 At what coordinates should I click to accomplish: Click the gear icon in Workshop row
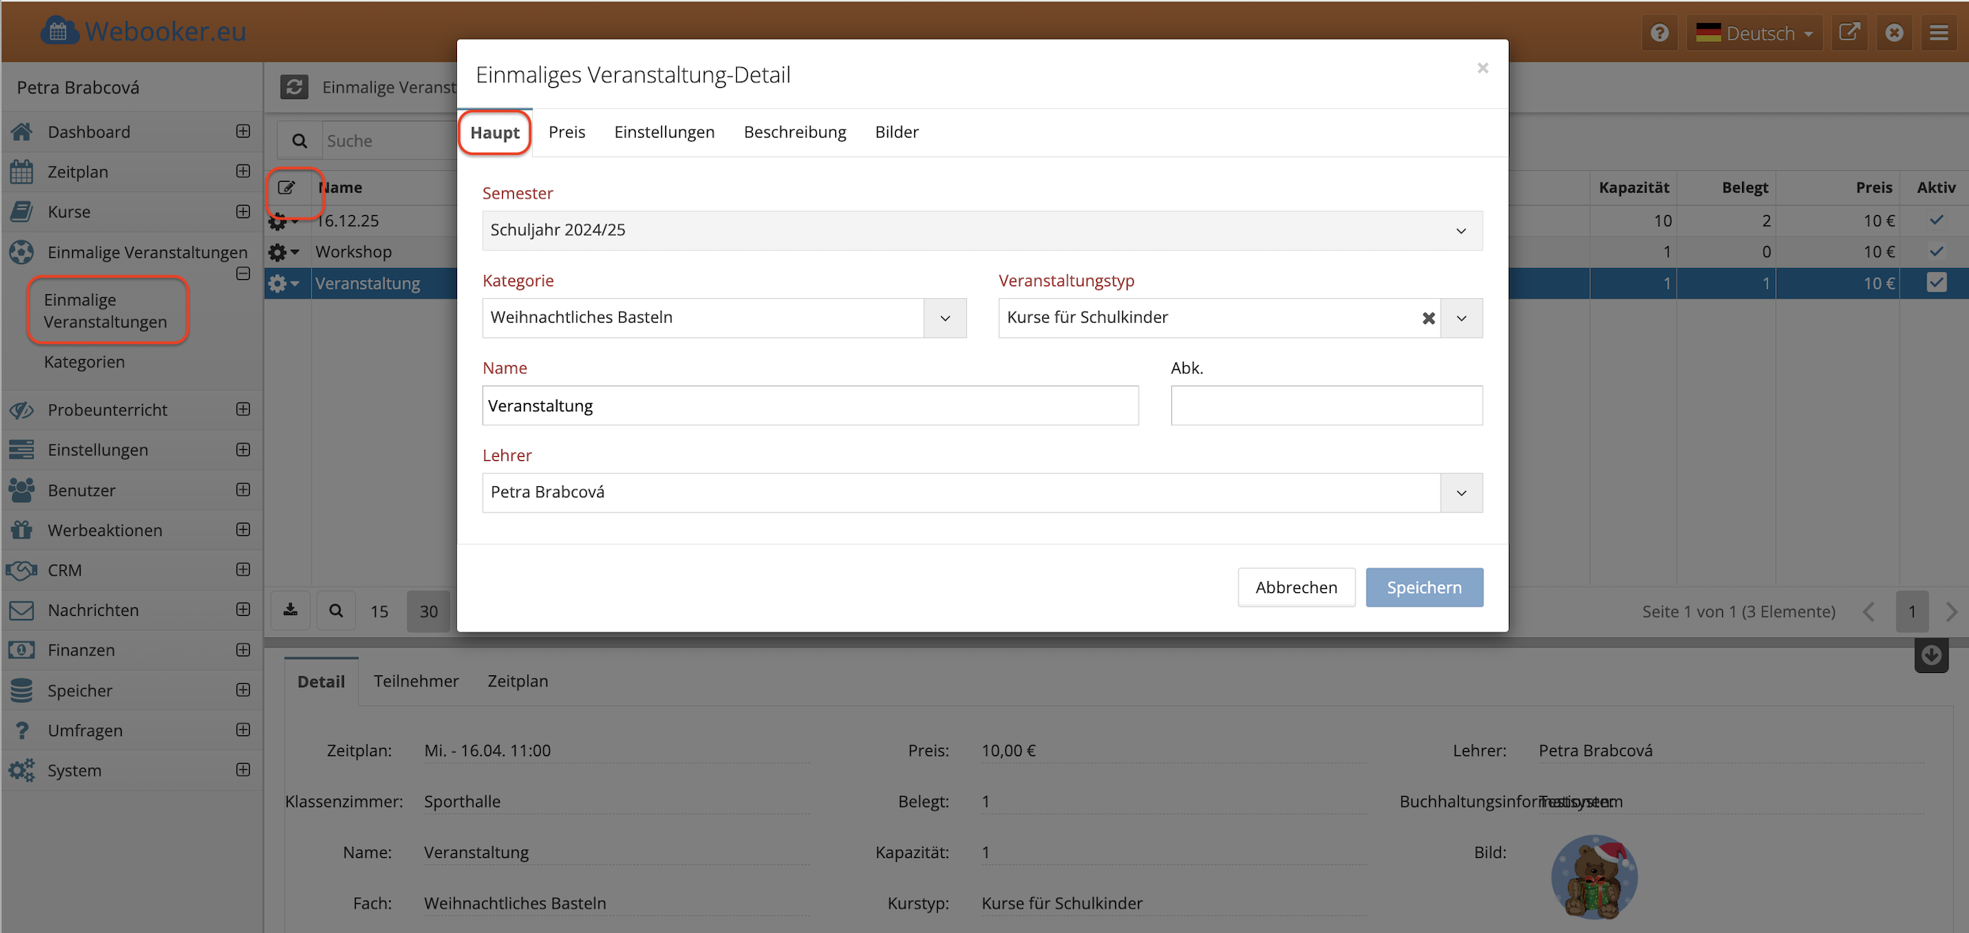tap(278, 252)
